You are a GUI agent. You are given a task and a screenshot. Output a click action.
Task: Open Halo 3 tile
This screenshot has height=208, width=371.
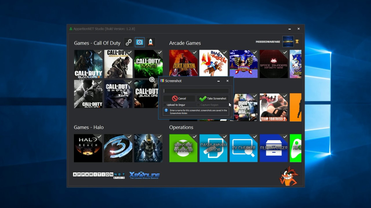[118, 148]
